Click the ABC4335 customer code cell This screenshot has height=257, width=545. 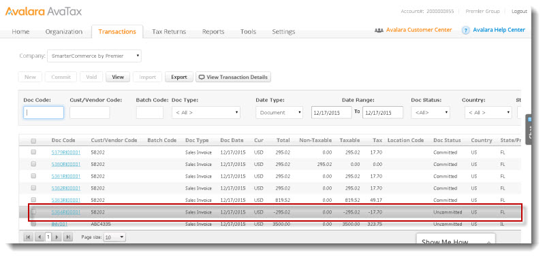[100, 224]
